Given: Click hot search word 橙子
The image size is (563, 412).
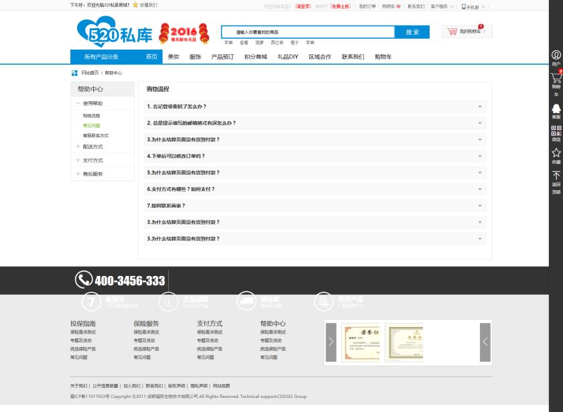Looking at the screenshot, I should [x=294, y=43].
